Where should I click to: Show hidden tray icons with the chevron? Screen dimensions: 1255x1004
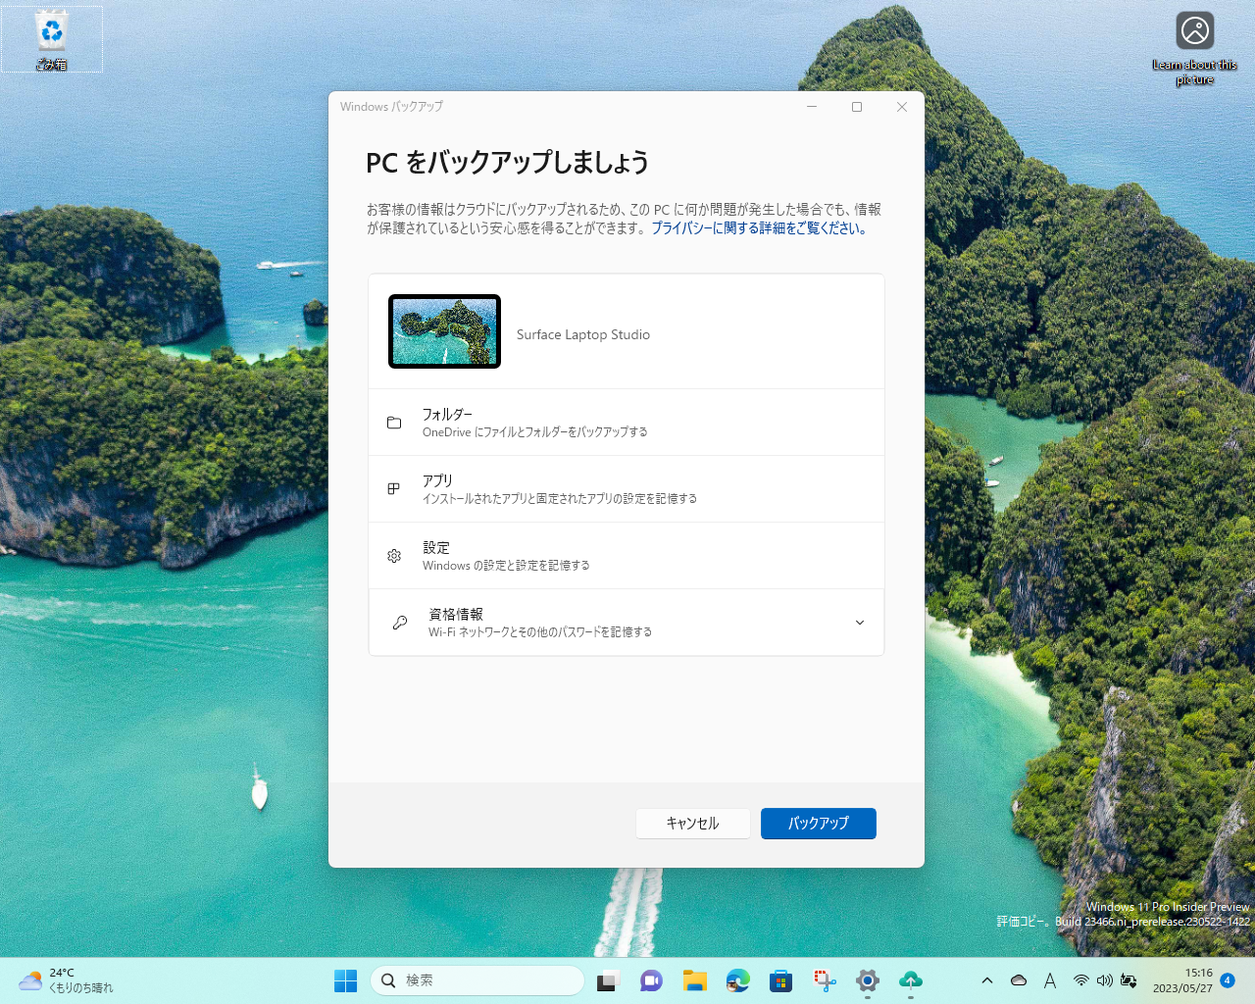tap(987, 980)
